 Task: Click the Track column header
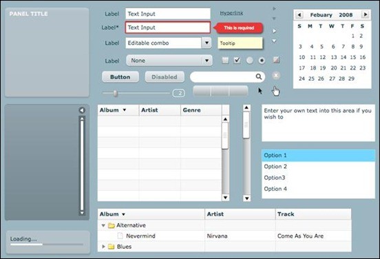[313, 214]
